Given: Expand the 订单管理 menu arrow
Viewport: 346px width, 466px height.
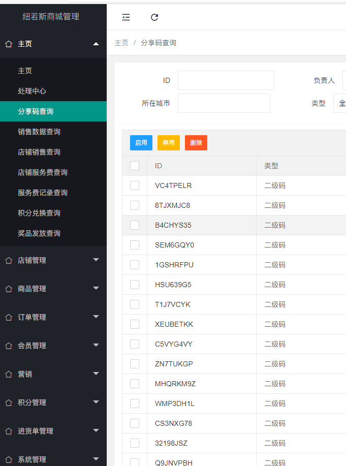Looking at the screenshot, I should [96, 317].
